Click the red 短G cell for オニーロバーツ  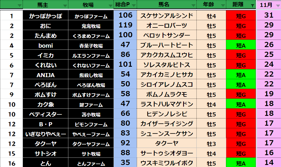click(241, 26)
